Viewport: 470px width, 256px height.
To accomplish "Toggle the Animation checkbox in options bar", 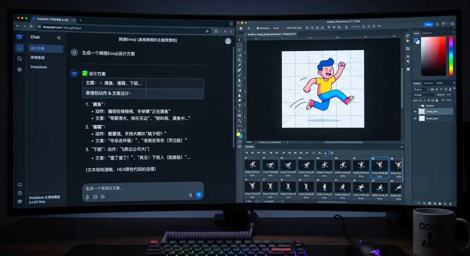I will point(258,28).
